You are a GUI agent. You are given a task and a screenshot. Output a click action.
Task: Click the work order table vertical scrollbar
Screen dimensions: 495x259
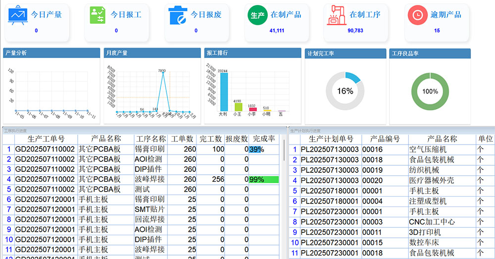coord(284,150)
